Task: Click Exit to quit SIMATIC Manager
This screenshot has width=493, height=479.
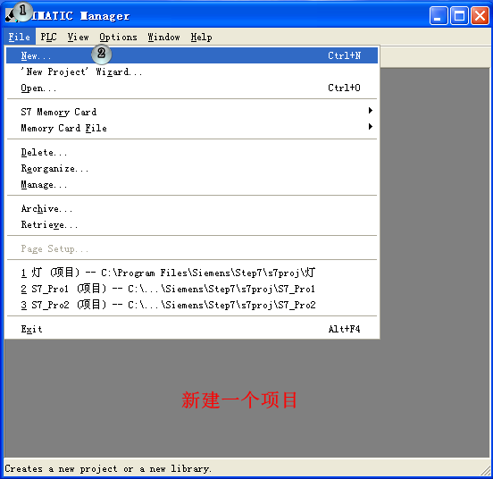Action: (x=192, y=329)
